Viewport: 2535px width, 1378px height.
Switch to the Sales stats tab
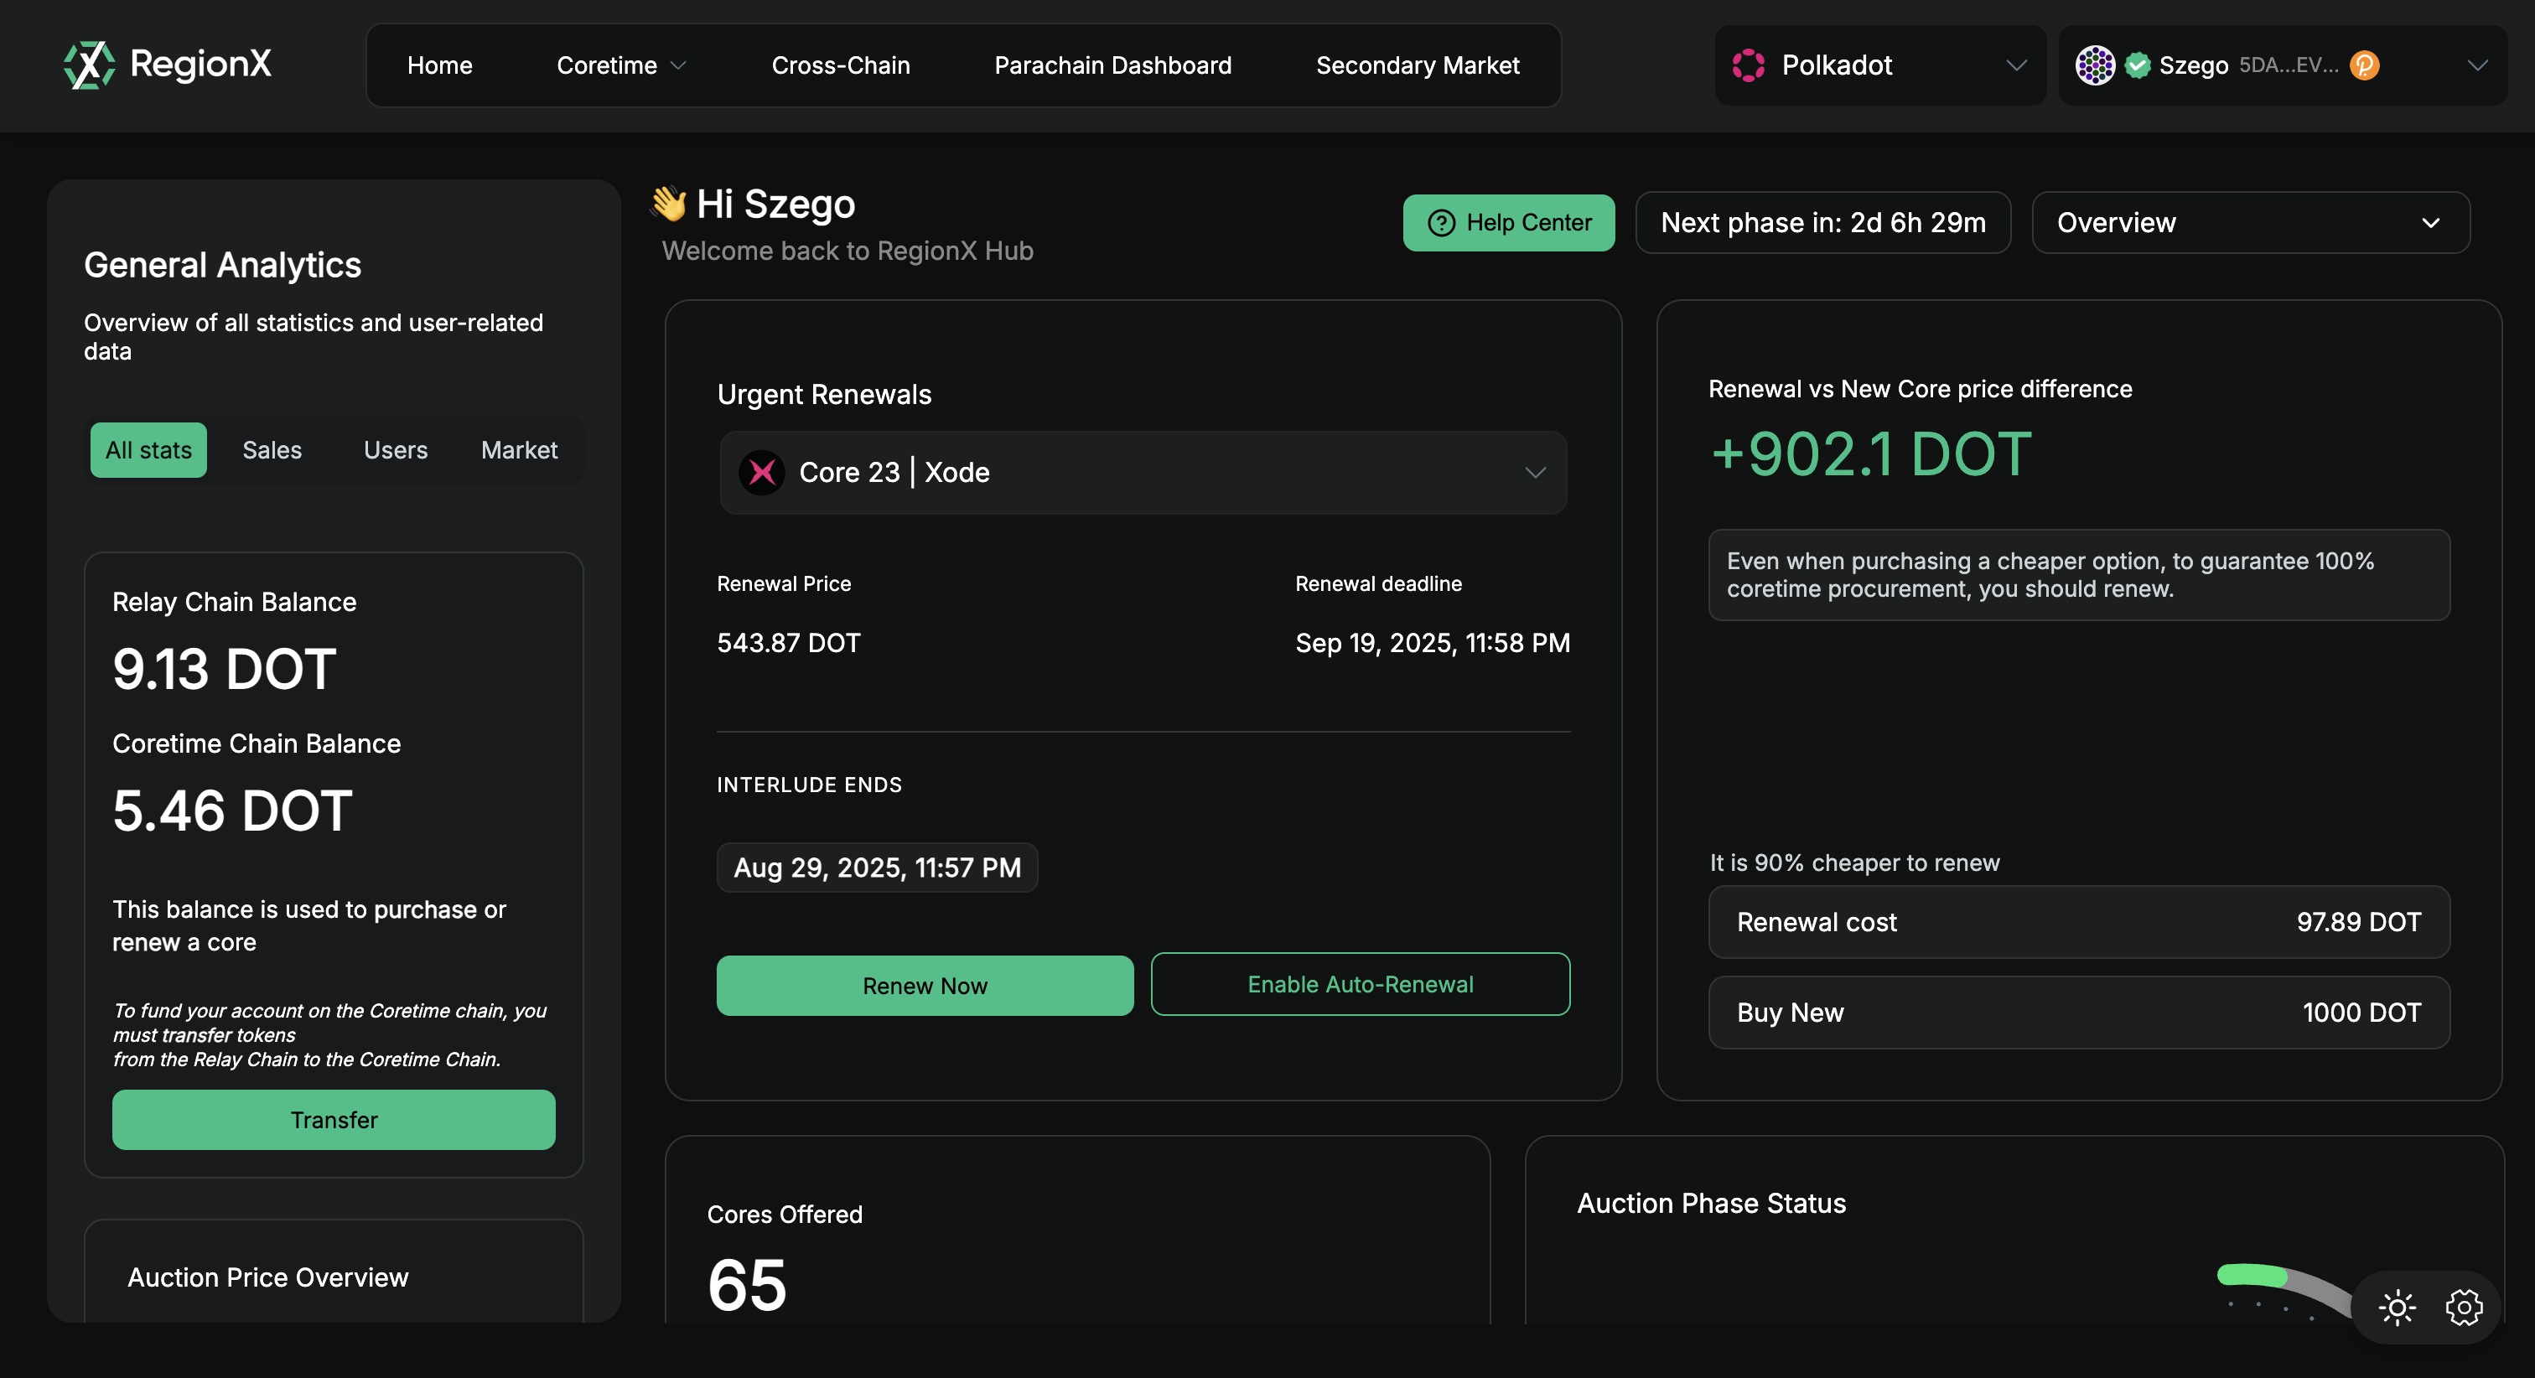click(x=271, y=450)
